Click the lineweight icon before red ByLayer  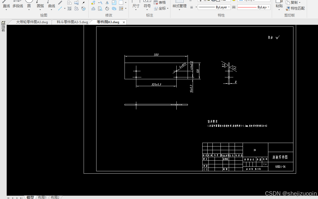click(234, 7)
